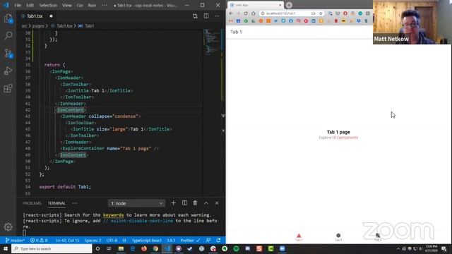This screenshot has height=254, width=452.
Task: Open the Manage gear at activity bar bottom
Action: 8,227
